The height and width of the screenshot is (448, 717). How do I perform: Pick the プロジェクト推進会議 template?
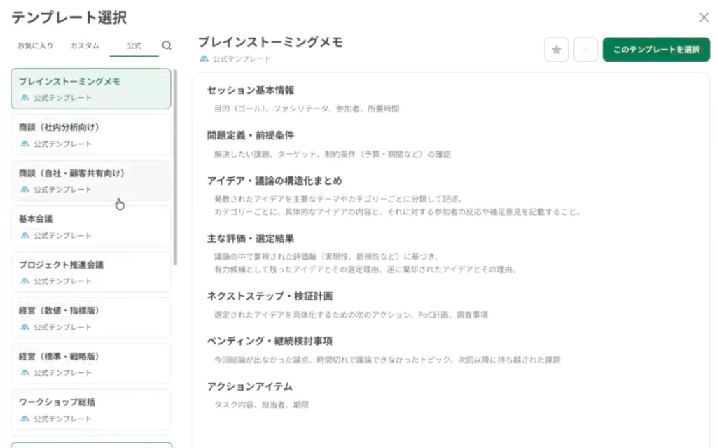(90, 272)
